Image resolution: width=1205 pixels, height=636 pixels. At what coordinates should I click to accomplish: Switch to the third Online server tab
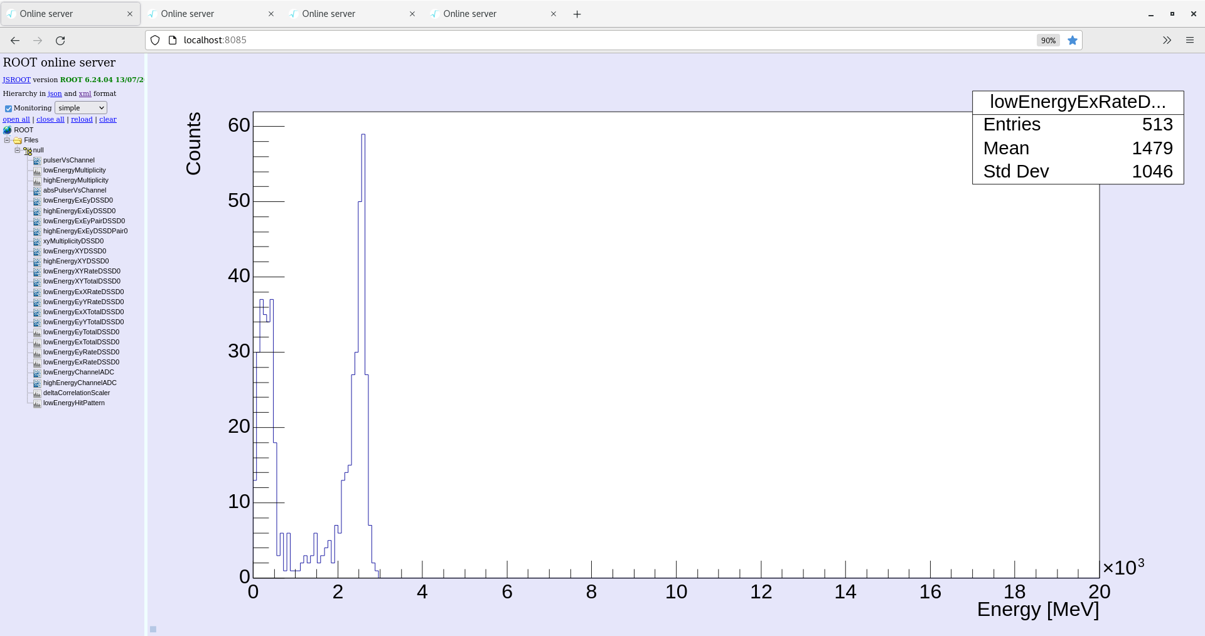pyautogui.click(x=353, y=14)
